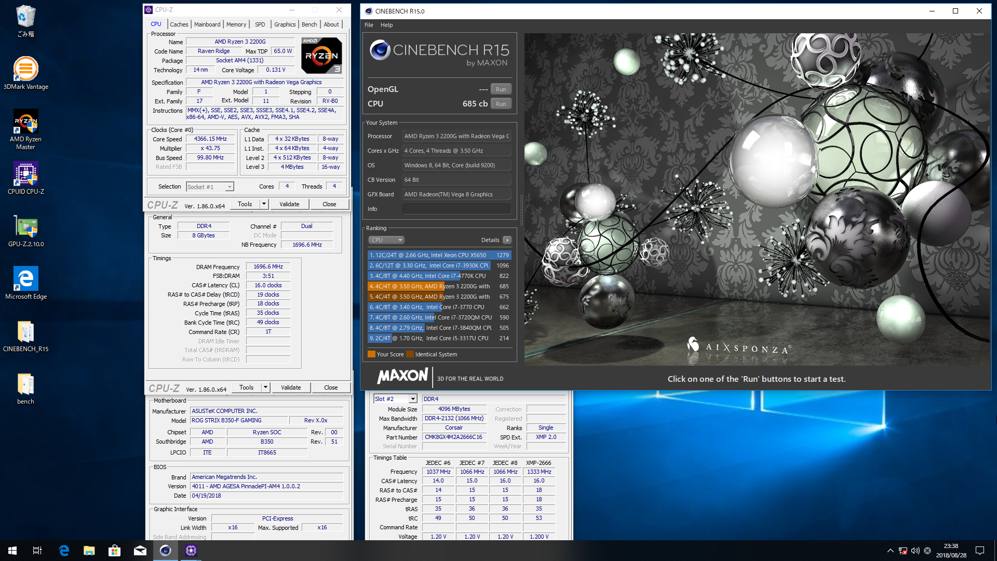Open the CPU ranking type dropdown

386,240
